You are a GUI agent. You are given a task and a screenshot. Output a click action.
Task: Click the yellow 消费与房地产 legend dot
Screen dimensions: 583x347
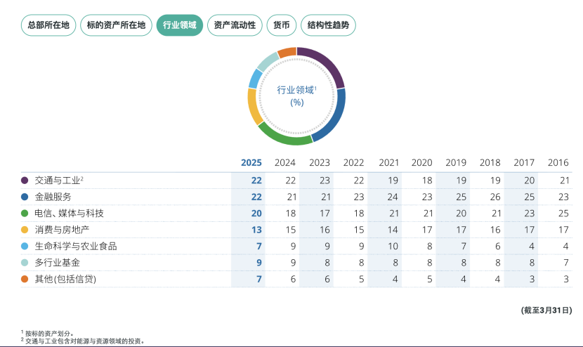pos(25,230)
